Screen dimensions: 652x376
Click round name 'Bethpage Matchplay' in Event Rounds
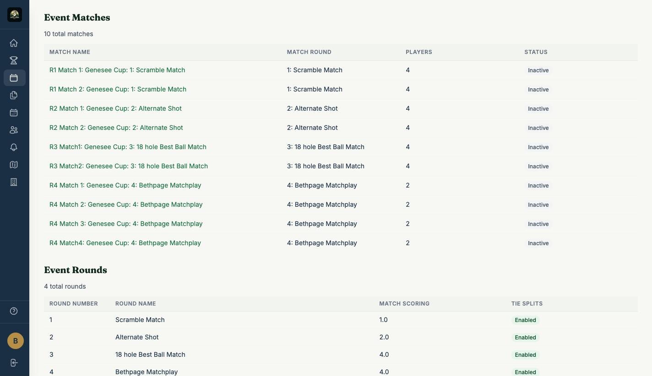pyautogui.click(x=147, y=372)
